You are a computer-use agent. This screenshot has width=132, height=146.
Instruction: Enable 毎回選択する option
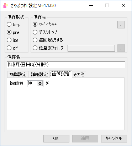(48, 40)
